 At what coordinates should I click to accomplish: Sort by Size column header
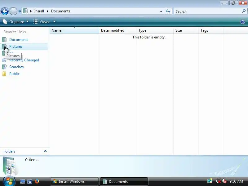point(186,30)
